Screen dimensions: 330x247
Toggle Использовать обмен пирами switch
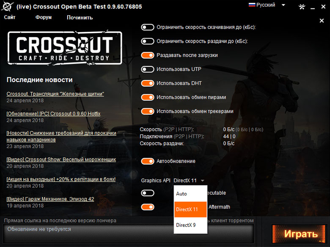(148, 97)
